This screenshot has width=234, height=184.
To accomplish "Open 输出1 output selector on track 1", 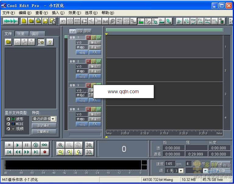I will click(95, 43).
